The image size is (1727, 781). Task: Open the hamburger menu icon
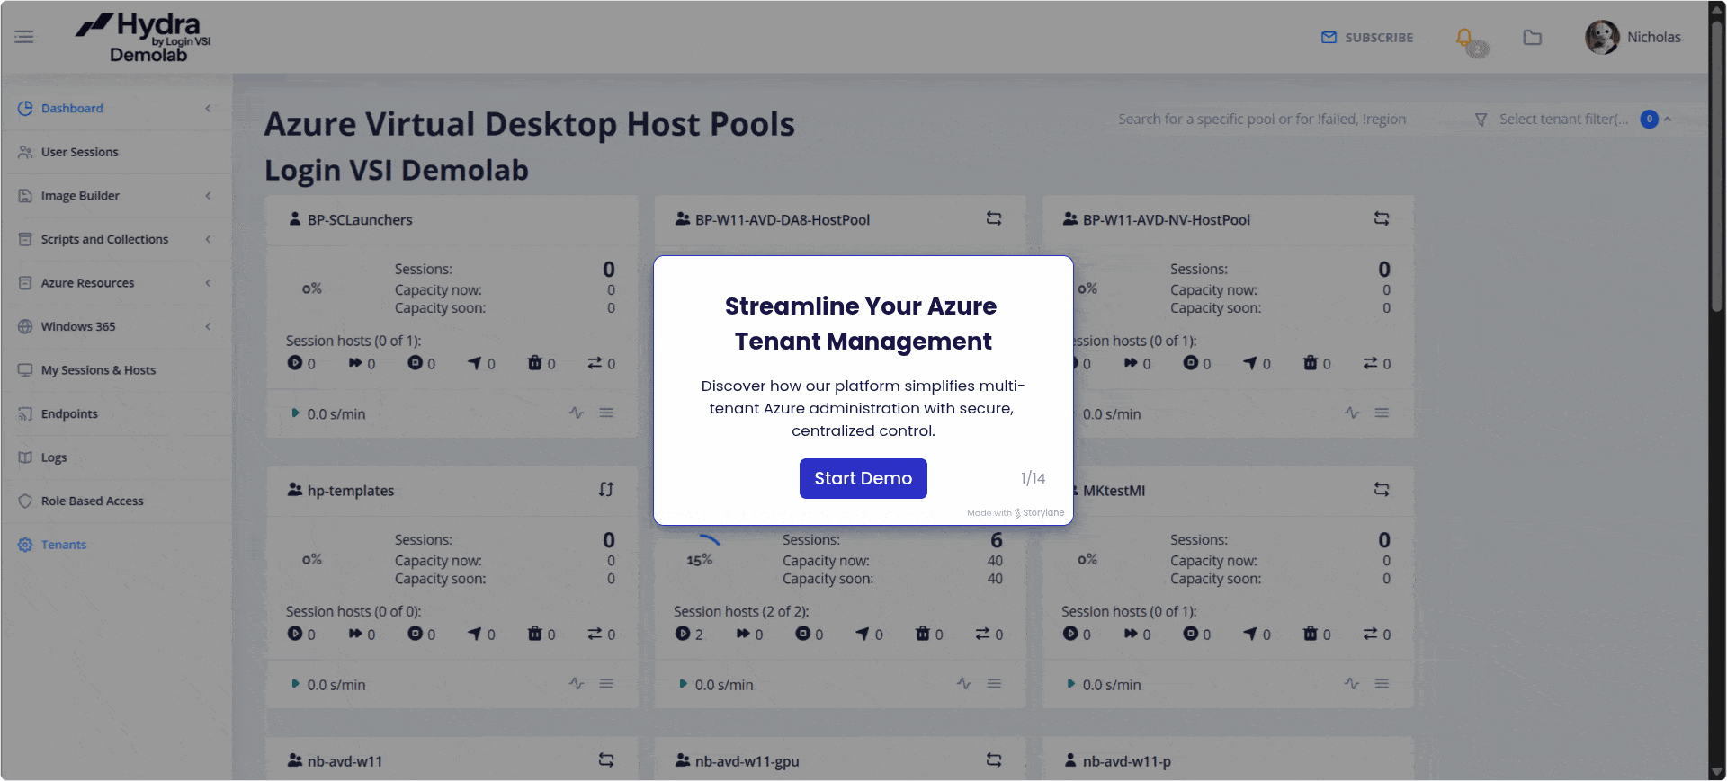click(x=24, y=37)
